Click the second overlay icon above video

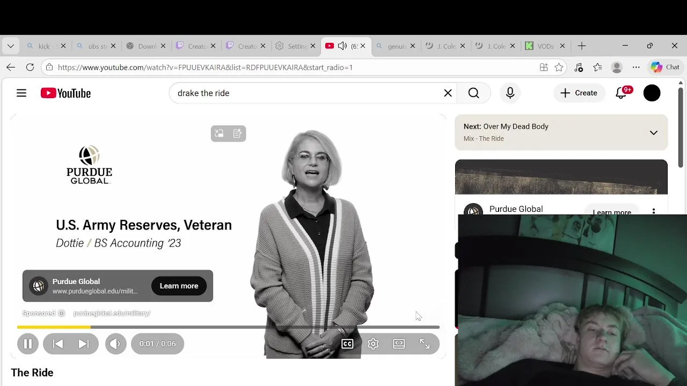(x=237, y=133)
